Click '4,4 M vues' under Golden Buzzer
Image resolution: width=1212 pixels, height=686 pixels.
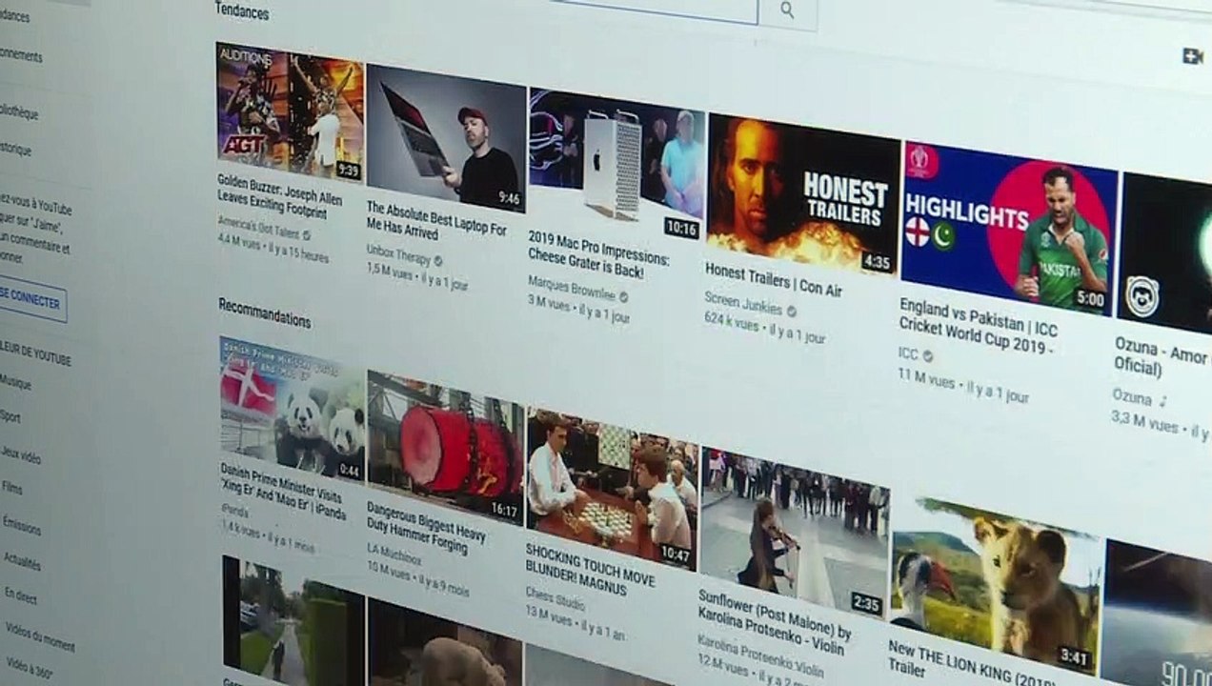(238, 241)
